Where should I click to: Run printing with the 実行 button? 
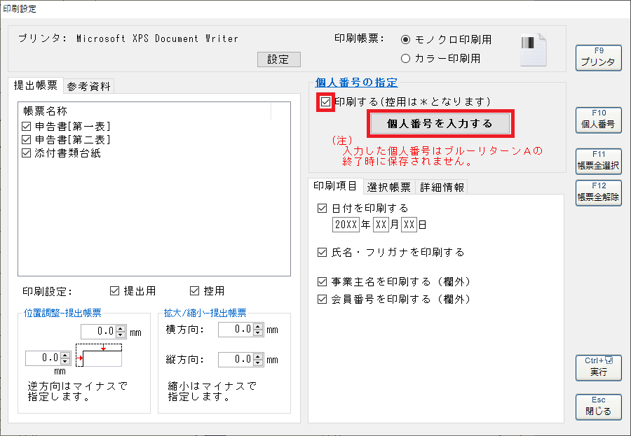click(x=599, y=367)
